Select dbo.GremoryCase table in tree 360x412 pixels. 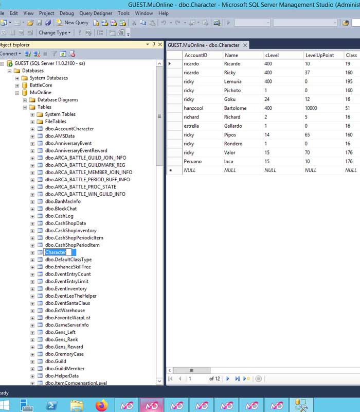(64, 354)
